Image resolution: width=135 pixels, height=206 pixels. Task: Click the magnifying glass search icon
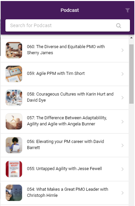click(x=119, y=26)
